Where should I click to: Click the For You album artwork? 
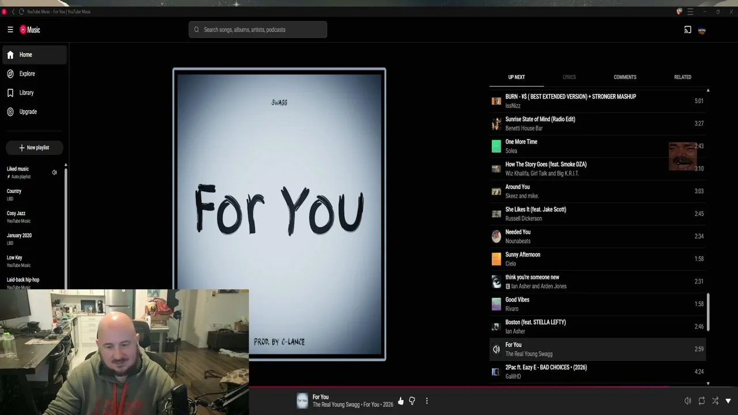(279, 214)
